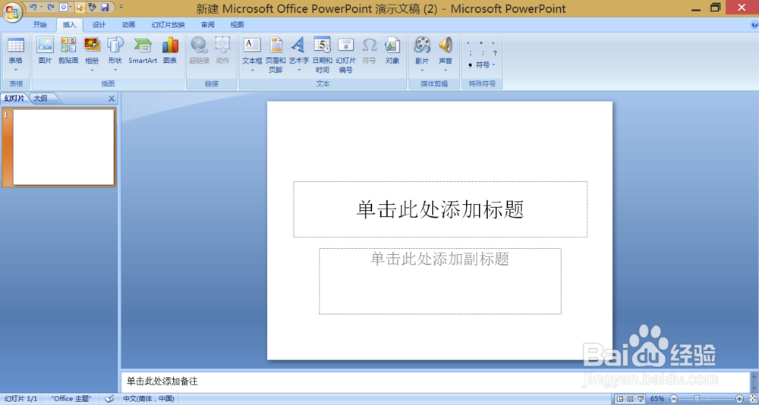Open the 艺术字 WordArt gallery
Screen dimensions: 759x405
(298, 53)
